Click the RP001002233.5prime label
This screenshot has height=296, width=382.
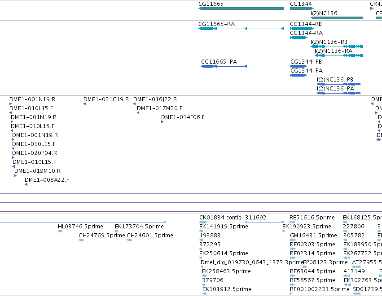click(320, 289)
